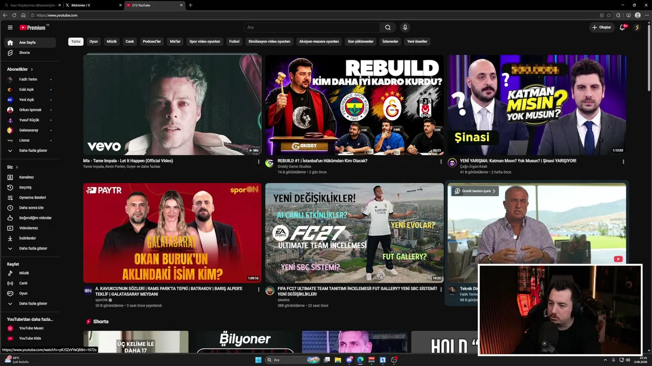Screen dimensions: 652x366
Task: Open Oyun under Keşfet
Action: (x=30, y=294)
